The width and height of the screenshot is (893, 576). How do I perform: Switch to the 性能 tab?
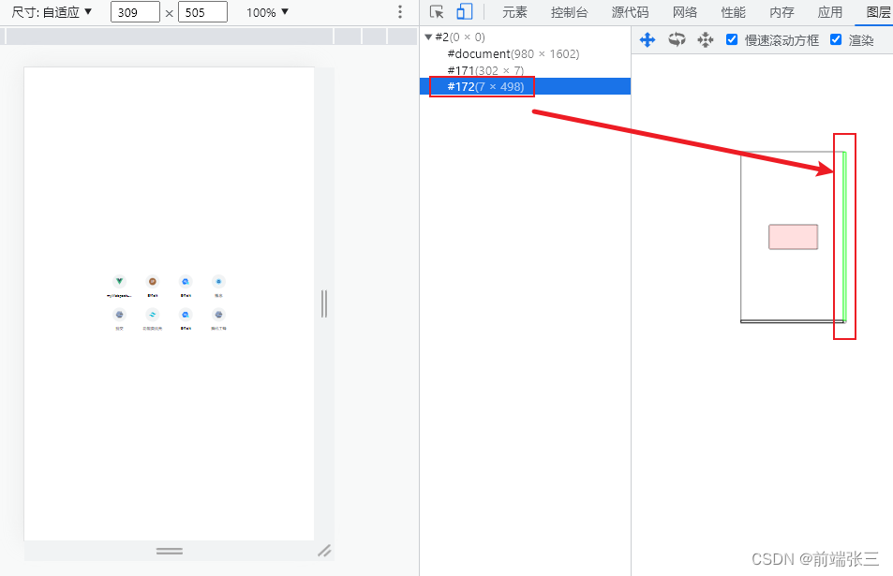pos(733,12)
